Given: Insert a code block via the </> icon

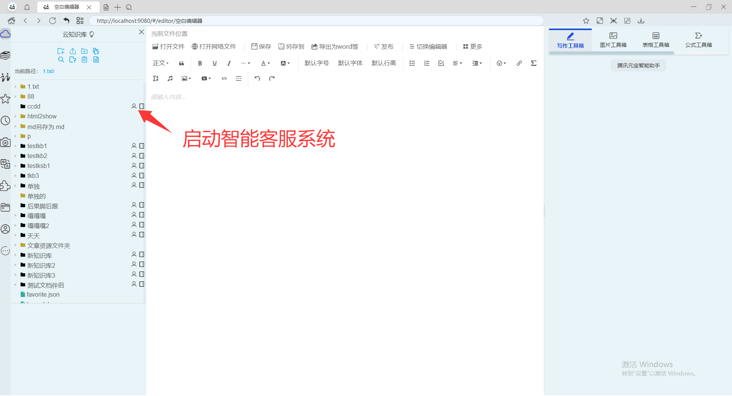Looking at the screenshot, I should [224, 78].
